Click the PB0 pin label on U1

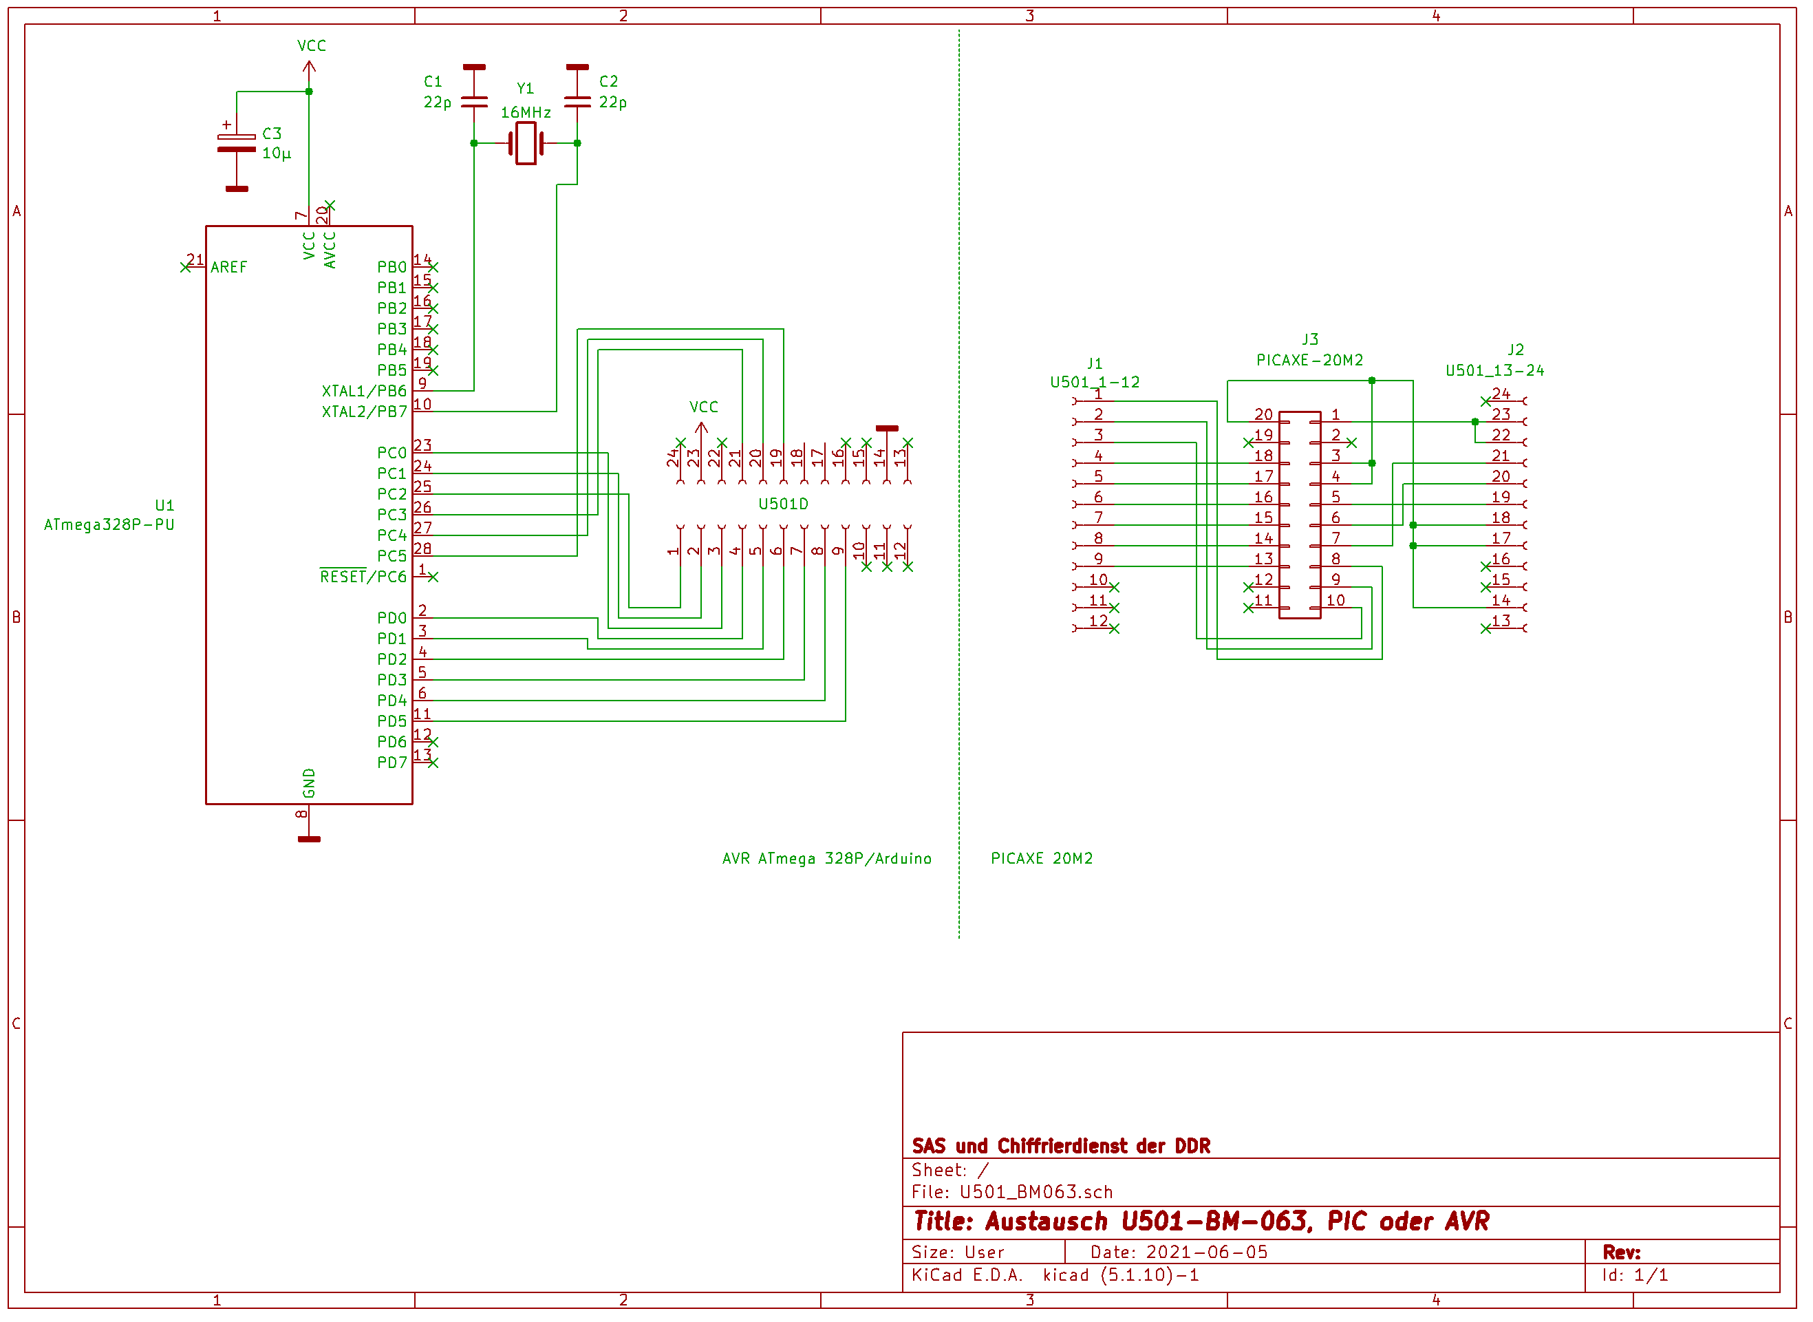pyautogui.click(x=394, y=268)
